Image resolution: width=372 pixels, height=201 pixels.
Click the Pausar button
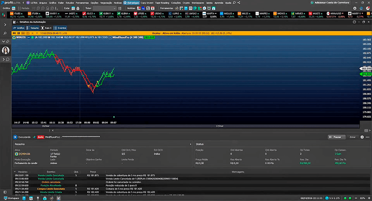point(336,137)
